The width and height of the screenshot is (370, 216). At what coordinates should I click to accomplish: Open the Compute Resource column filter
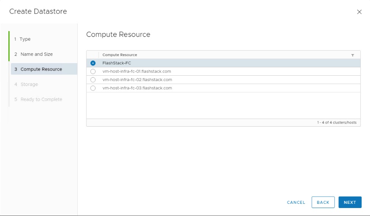(x=352, y=55)
